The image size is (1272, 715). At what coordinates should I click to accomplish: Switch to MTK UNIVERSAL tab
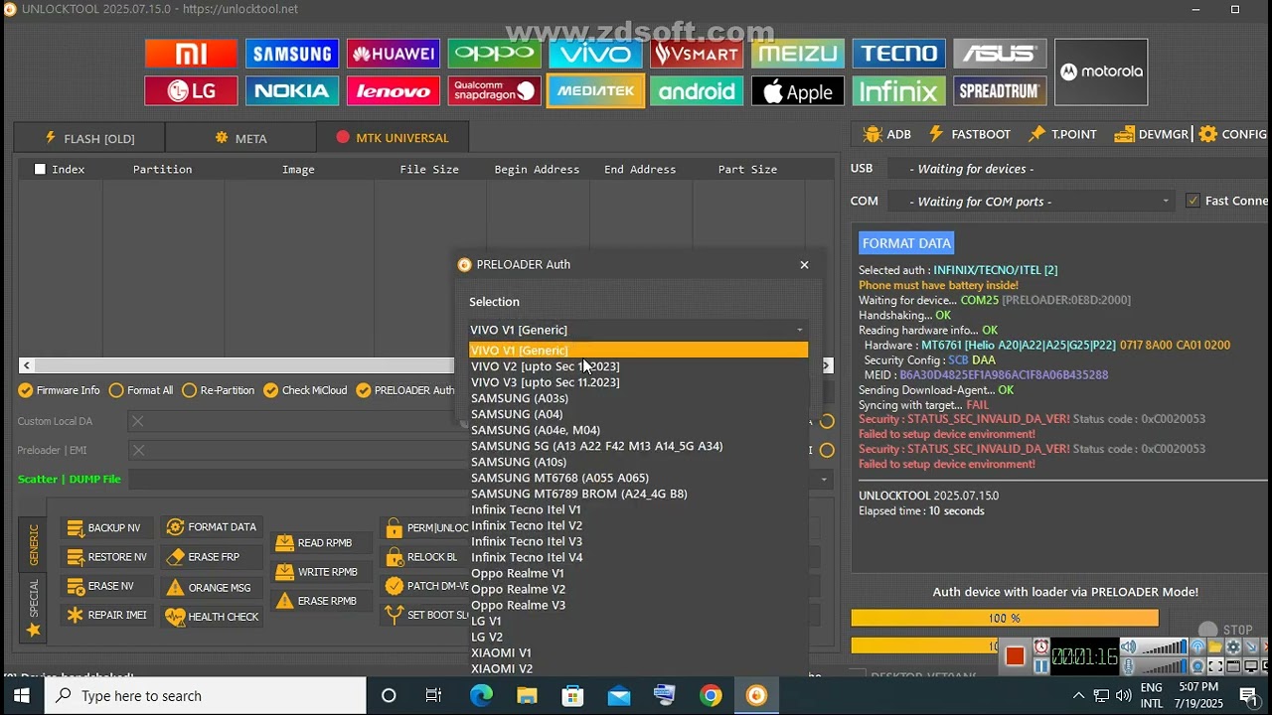pos(393,138)
